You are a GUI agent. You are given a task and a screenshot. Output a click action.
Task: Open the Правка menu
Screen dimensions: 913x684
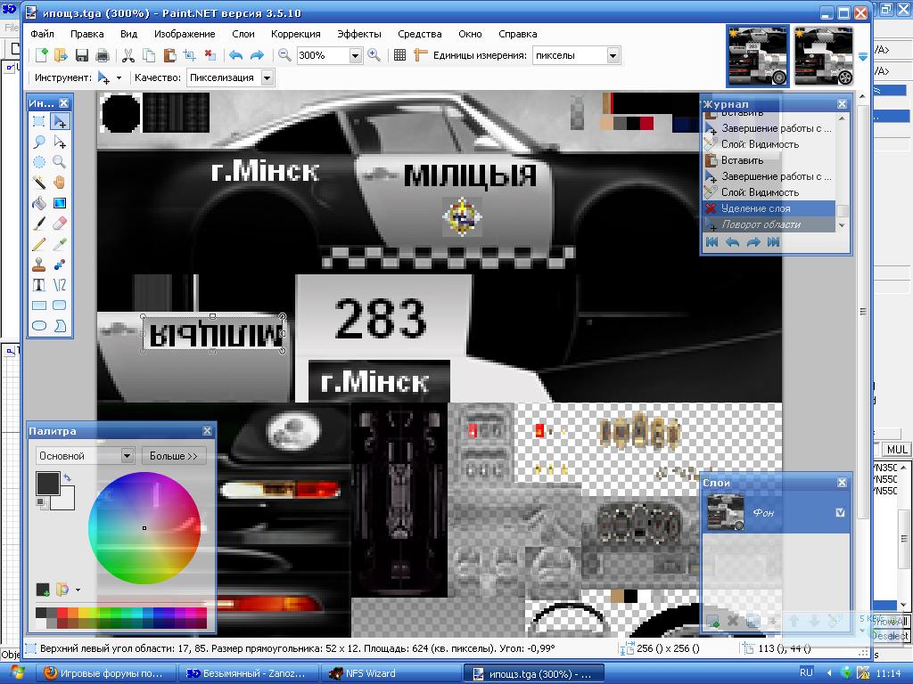[86, 34]
